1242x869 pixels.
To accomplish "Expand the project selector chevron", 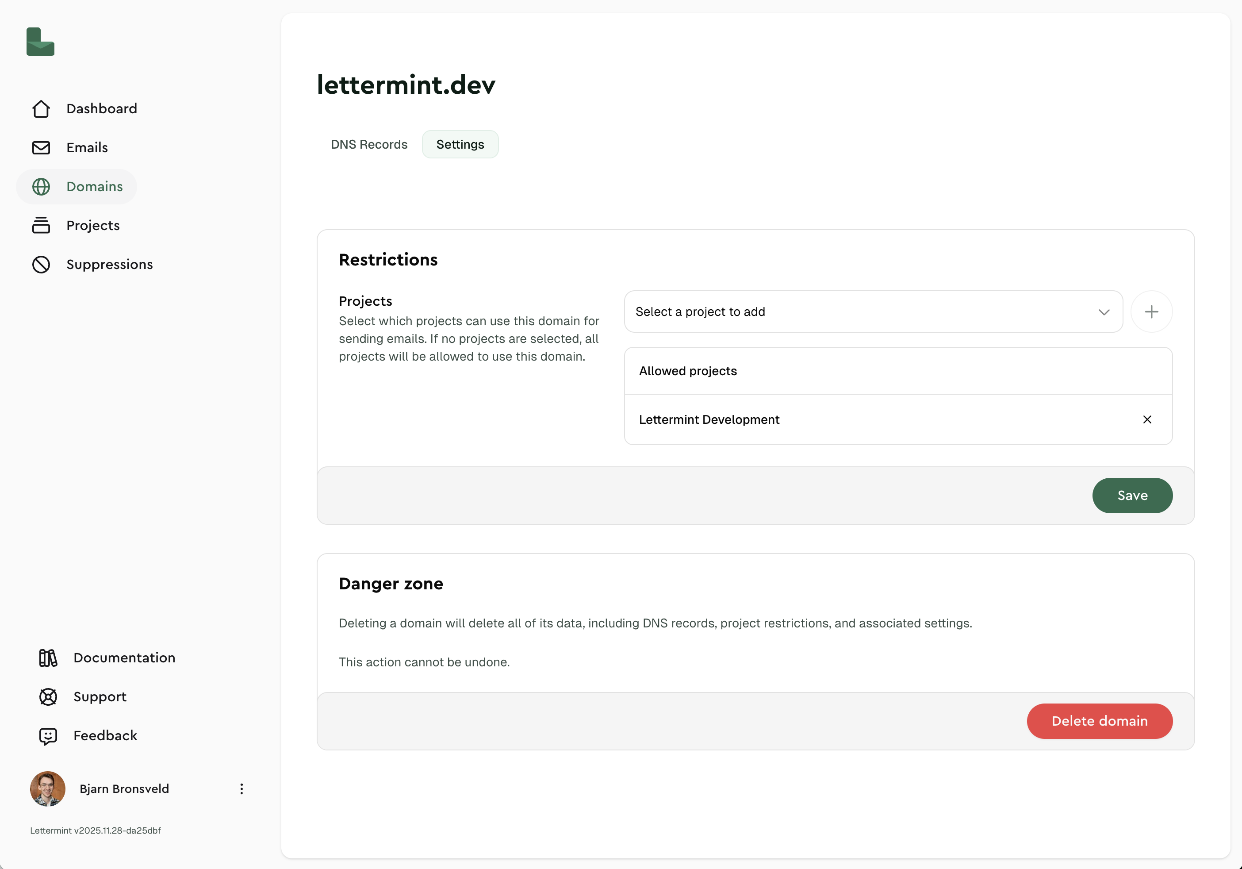I will (1104, 312).
